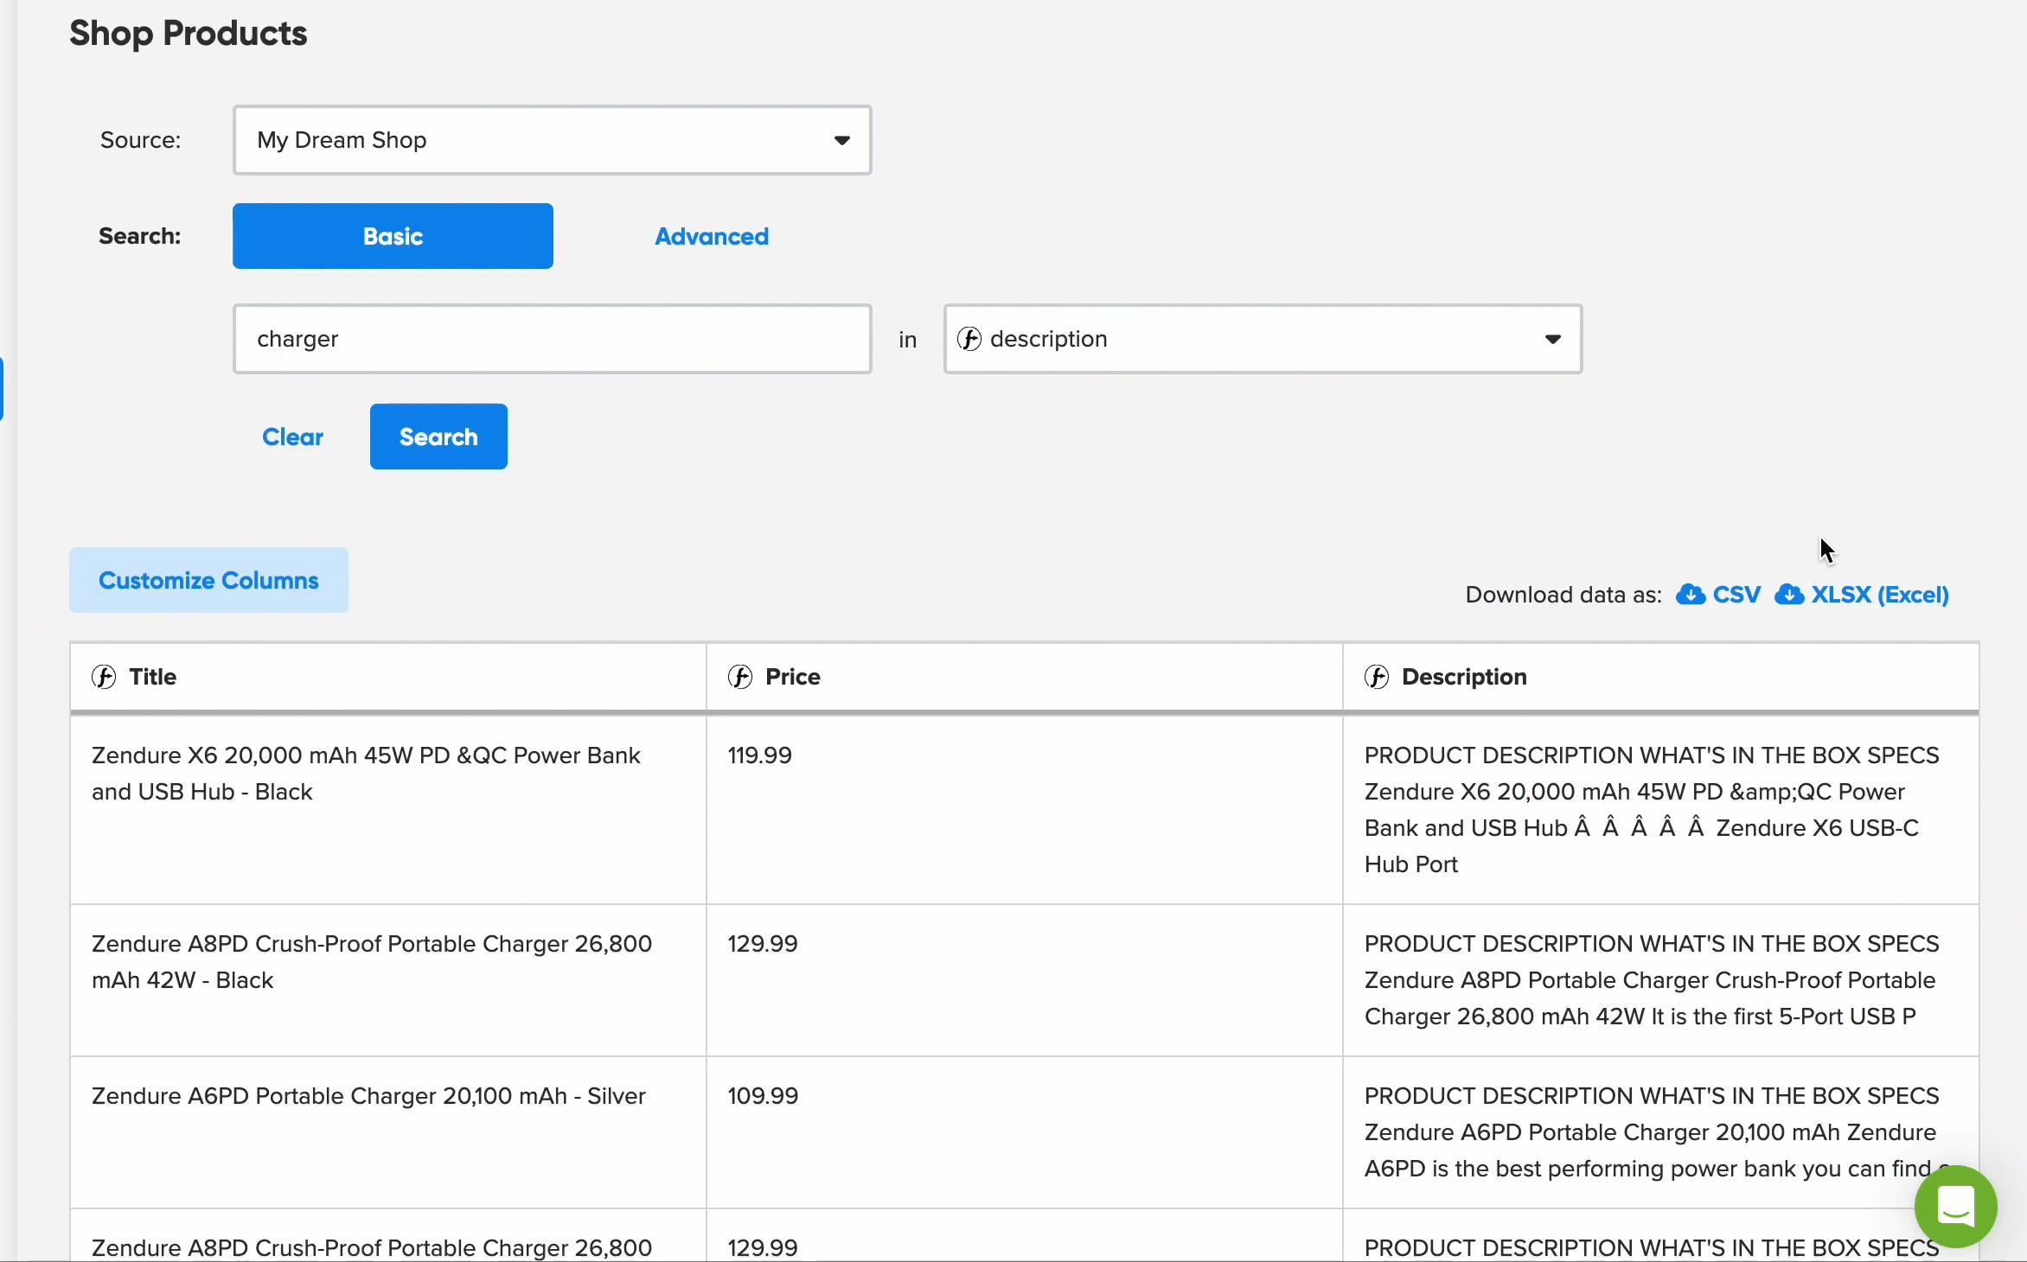
Task: Click the Search button
Action: coord(438,437)
